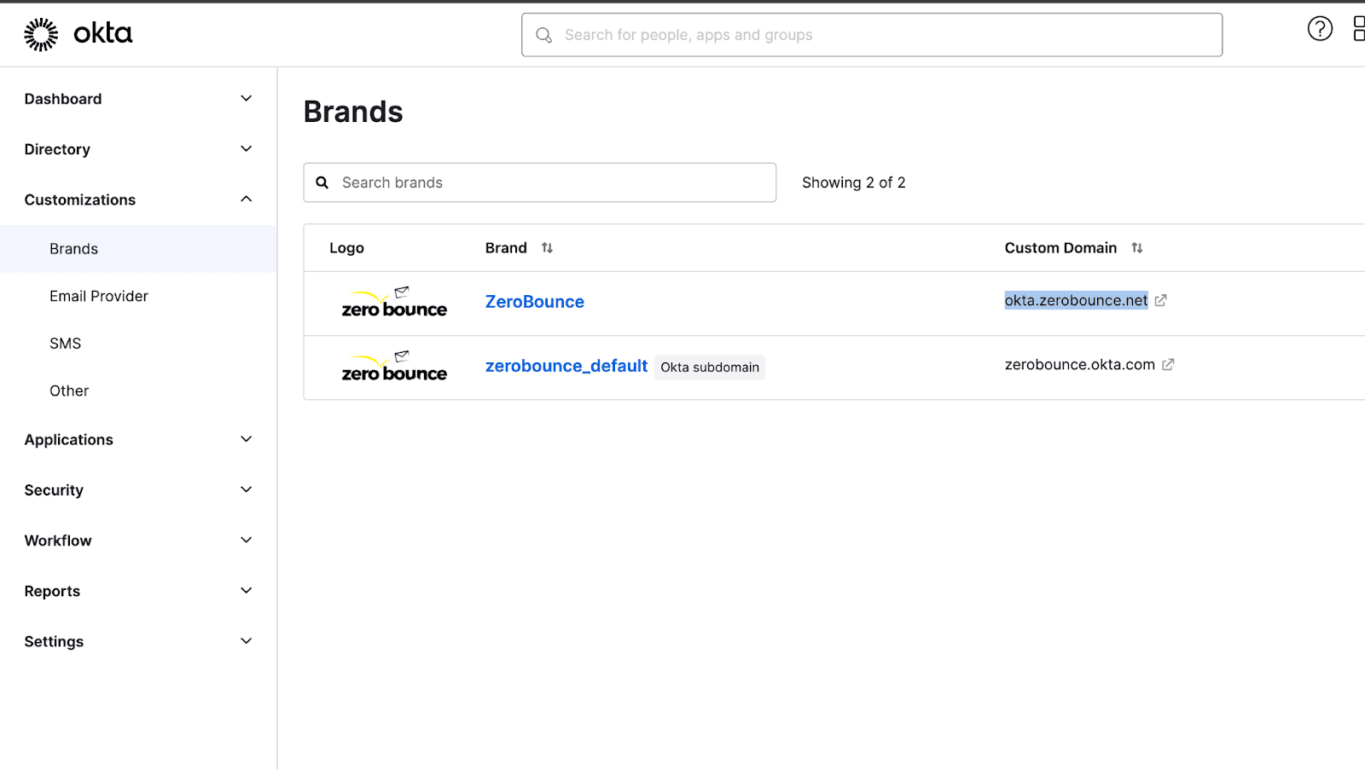This screenshot has height=770, width=1365.
Task: Open the help question mark icon
Action: (x=1320, y=28)
